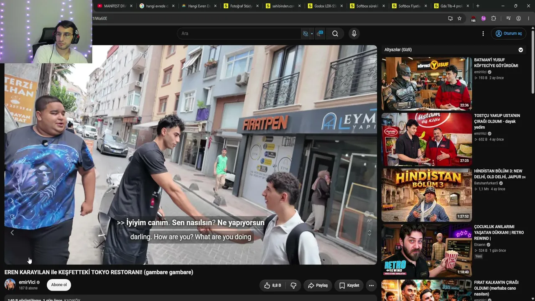The width and height of the screenshot is (535, 301).
Task: Open a new browser tab
Action: pyautogui.click(x=478, y=6)
